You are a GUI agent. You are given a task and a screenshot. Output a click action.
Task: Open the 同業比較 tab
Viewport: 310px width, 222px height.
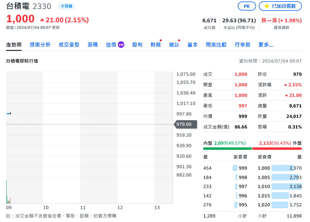(216, 45)
